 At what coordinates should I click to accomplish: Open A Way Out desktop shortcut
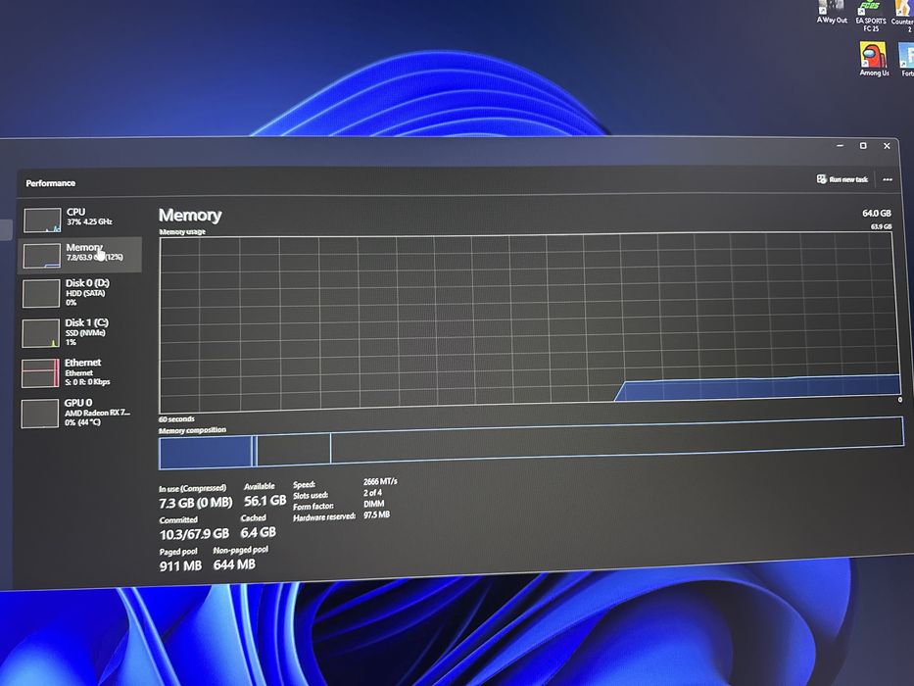(x=832, y=12)
